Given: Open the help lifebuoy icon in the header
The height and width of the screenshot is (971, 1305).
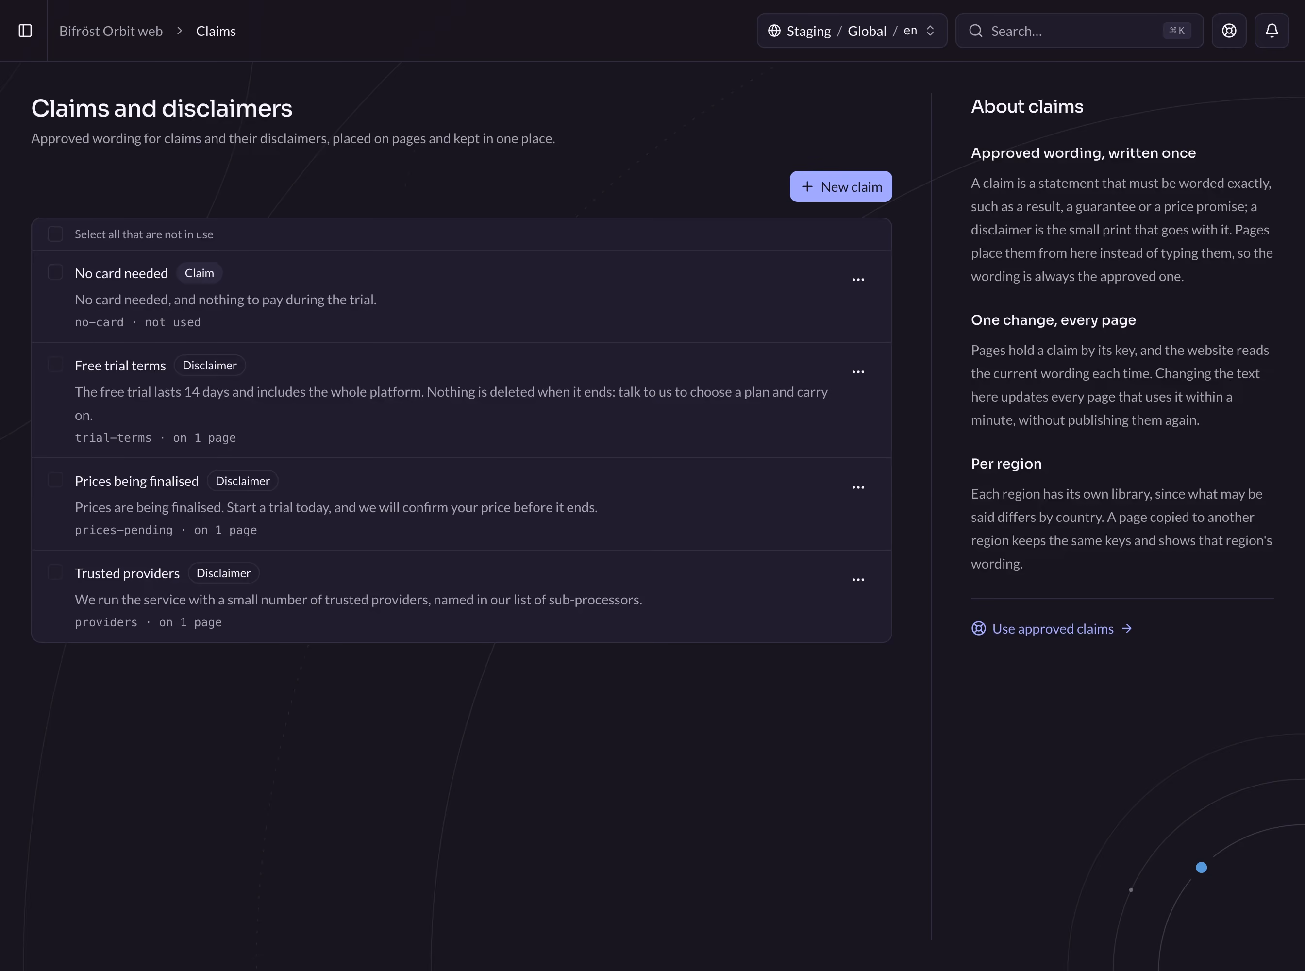Looking at the screenshot, I should pyautogui.click(x=1229, y=31).
